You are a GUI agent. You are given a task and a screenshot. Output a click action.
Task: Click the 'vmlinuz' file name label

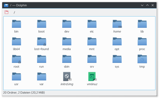92,84
